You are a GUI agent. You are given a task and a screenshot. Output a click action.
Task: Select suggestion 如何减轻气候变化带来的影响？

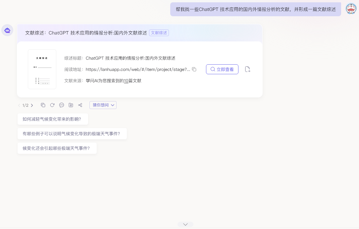pos(53,119)
